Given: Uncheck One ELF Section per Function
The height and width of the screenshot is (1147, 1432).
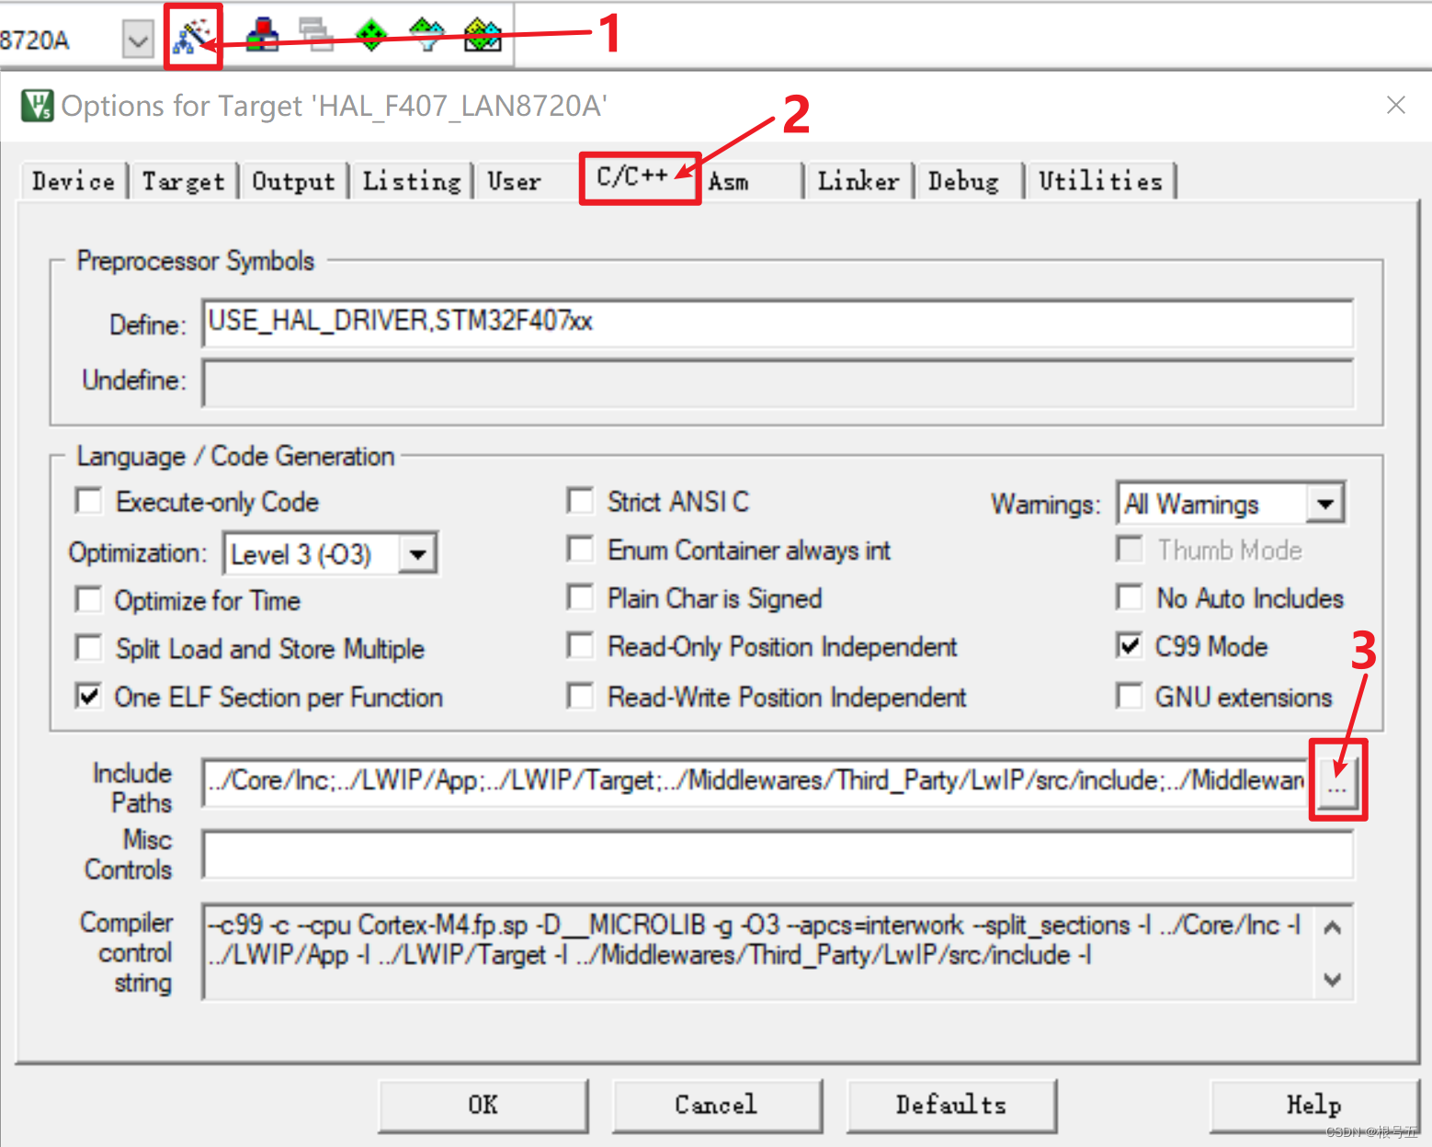Looking at the screenshot, I should (x=88, y=697).
